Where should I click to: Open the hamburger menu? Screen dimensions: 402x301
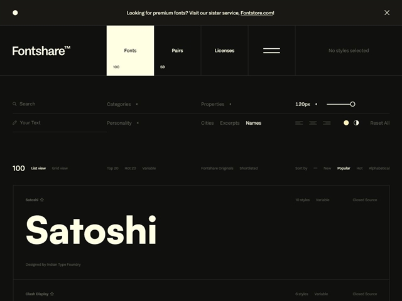(271, 51)
